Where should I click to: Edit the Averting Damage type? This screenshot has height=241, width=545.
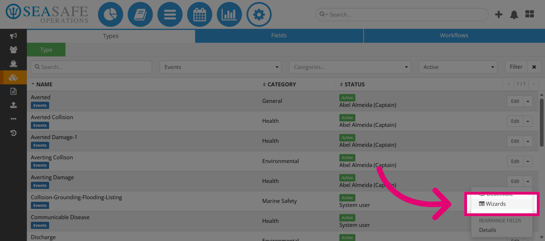click(x=515, y=181)
